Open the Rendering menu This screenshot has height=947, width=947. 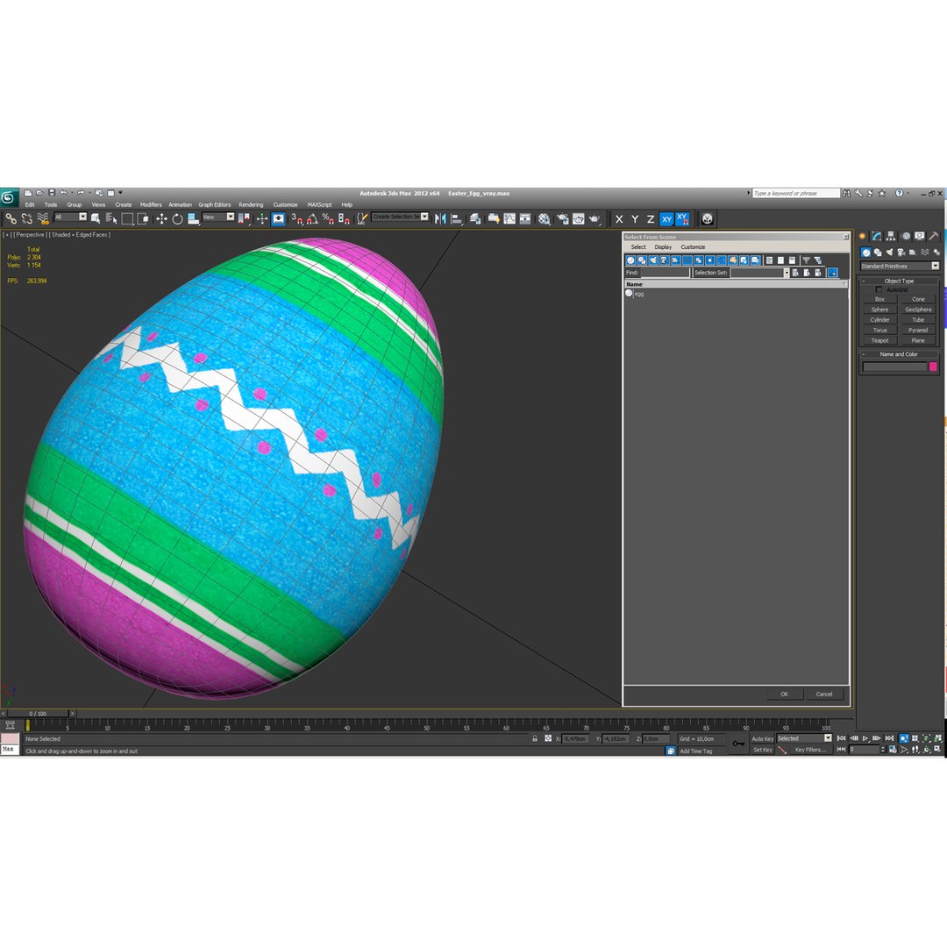click(251, 204)
